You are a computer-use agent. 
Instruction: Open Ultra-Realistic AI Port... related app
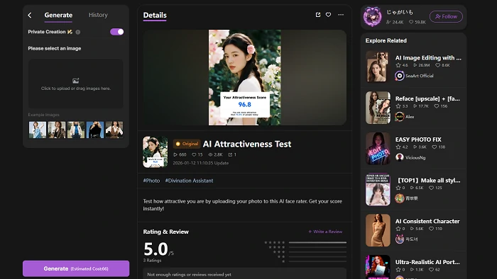coord(427,262)
